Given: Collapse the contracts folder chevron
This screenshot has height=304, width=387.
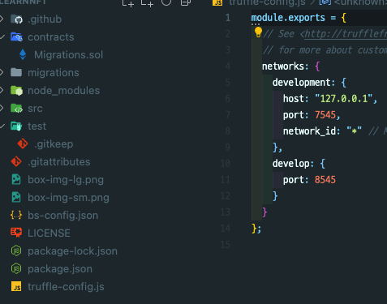Looking at the screenshot, I should click(2, 36).
